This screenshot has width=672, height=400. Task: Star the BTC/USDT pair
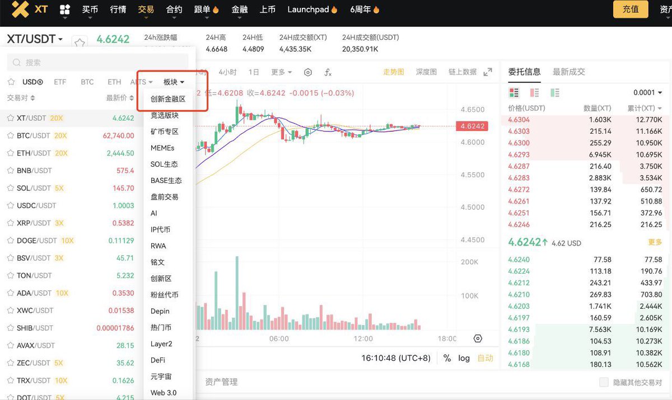coord(10,135)
